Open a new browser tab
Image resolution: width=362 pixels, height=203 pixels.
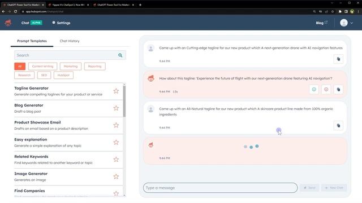(x=140, y=5)
